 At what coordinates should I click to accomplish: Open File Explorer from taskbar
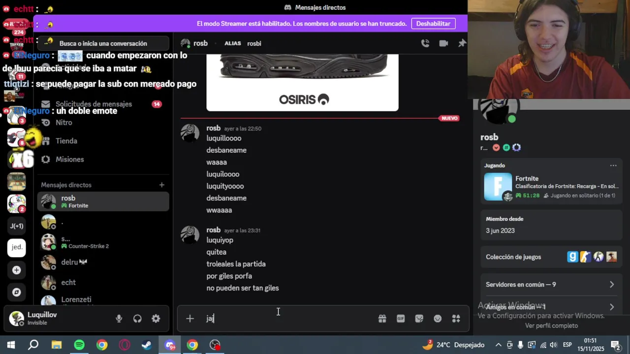click(x=56, y=345)
